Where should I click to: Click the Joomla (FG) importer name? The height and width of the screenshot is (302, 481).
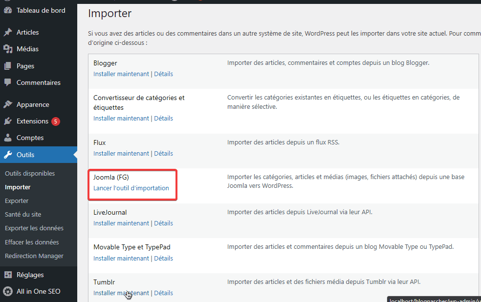pyautogui.click(x=111, y=177)
